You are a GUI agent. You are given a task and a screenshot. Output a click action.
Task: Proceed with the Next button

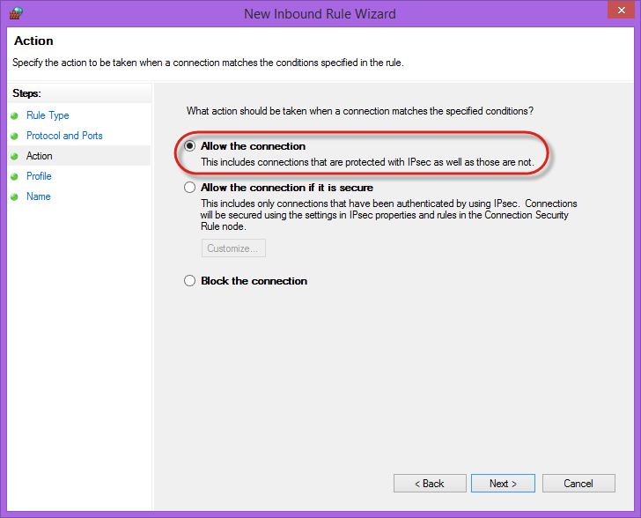click(503, 483)
